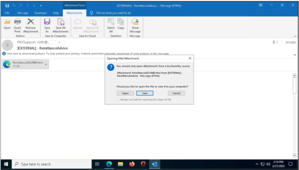Open File Explorer from taskbar
299x170 pixels.
[x=120, y=164]
